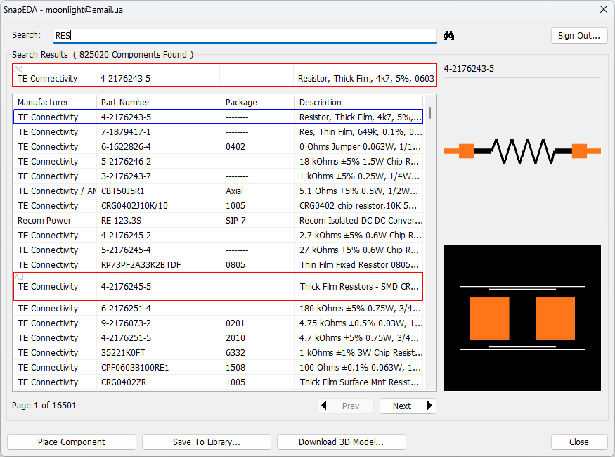The height and width of the screenshot is (457, 615).
Task: Select the ad row 4-2176245-5
Action: pyautogui.click(x=218, y=286)
